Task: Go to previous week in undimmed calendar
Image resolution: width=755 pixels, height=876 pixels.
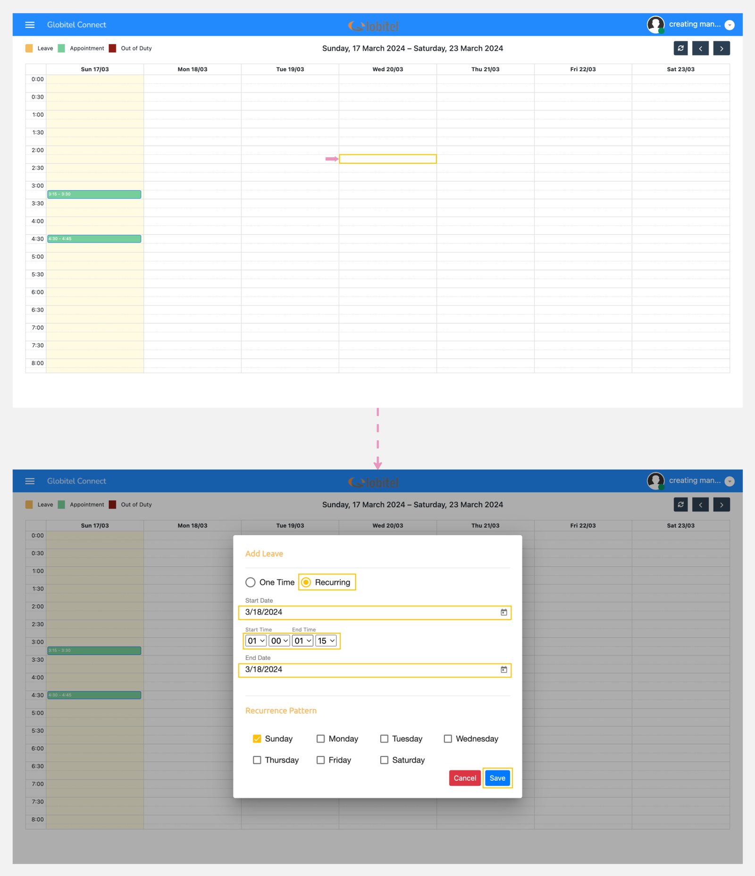Action: pos(700,48)
